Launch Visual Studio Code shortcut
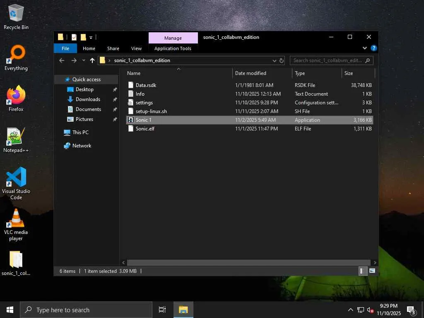Viewport: 424px width, 318px height. click(16, 183)
